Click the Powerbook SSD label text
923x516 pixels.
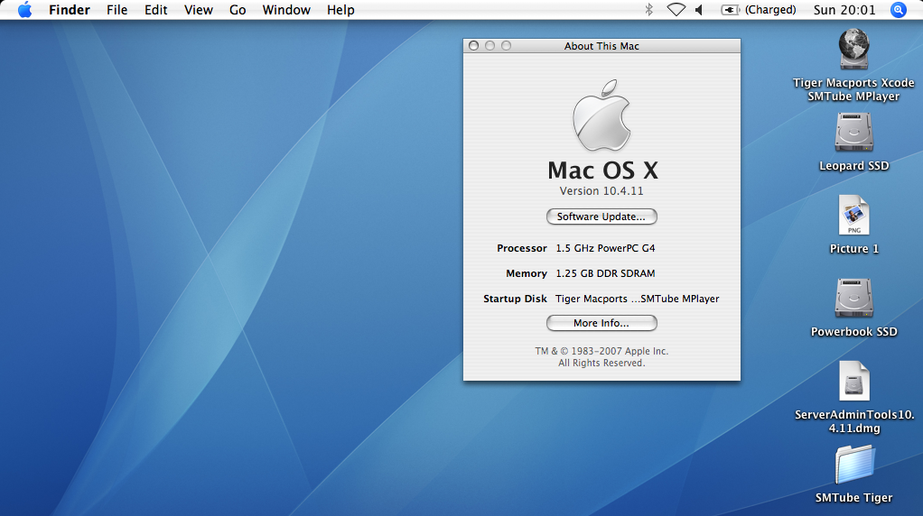pos(853,331)
